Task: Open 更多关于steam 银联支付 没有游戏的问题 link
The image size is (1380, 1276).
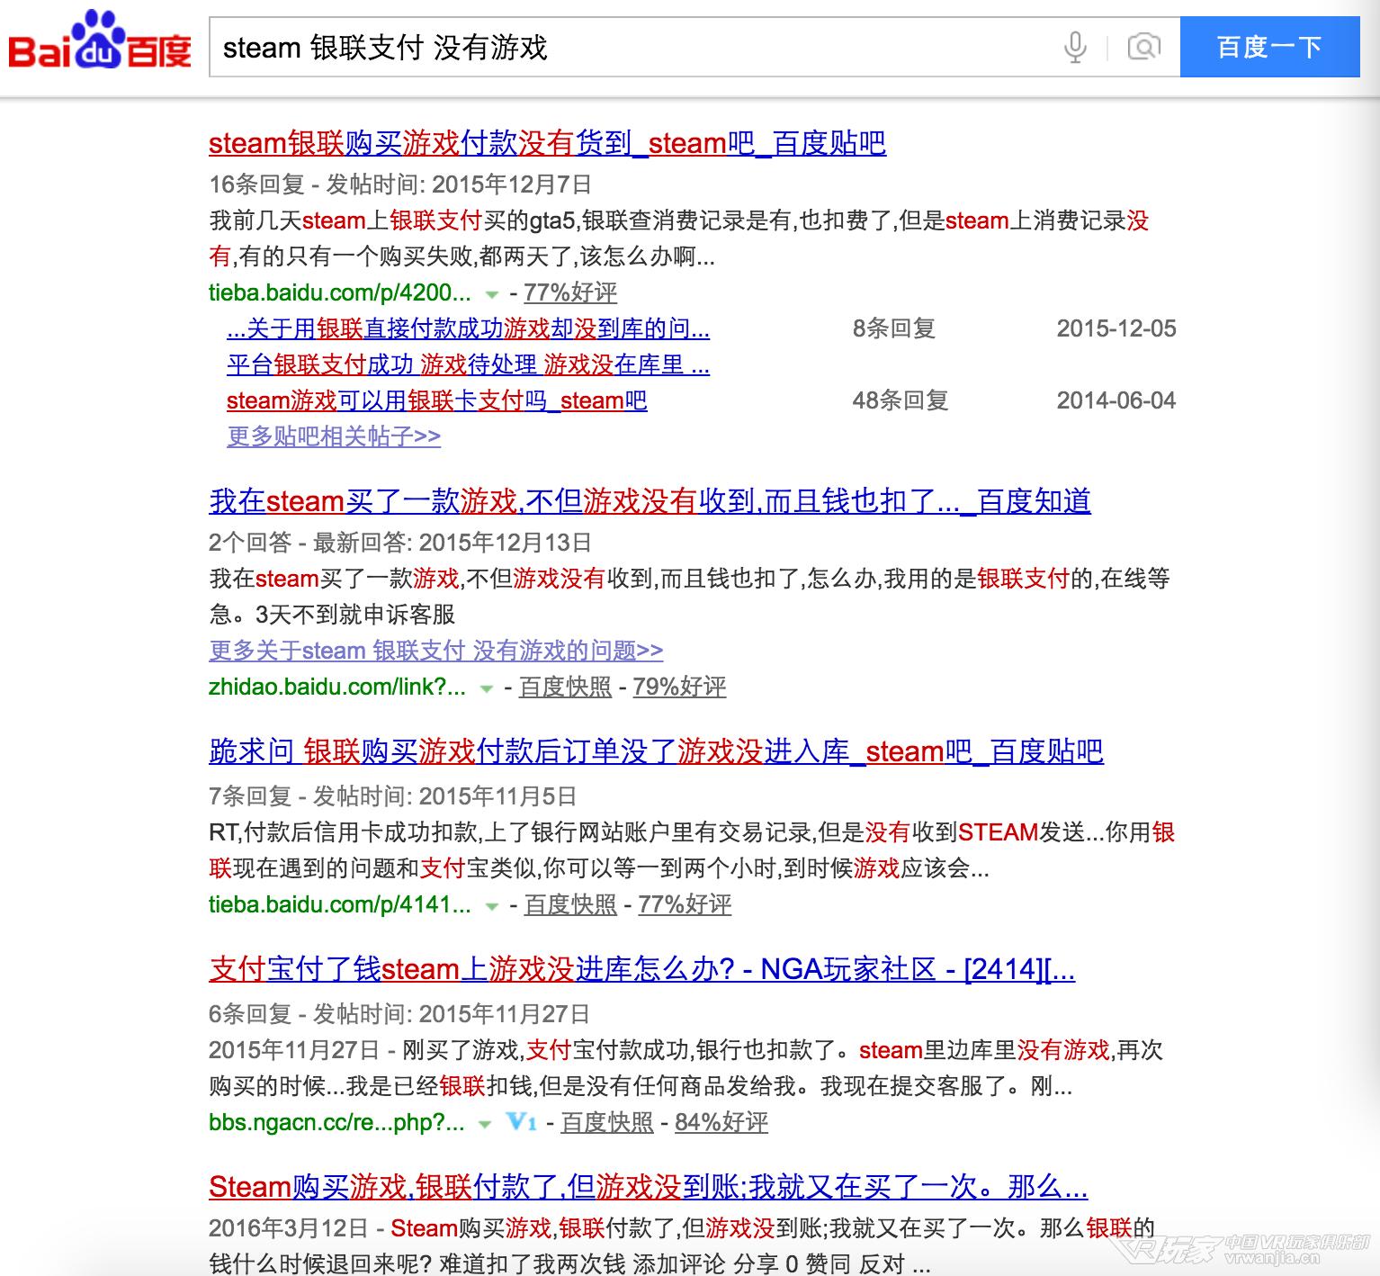Action: tap(435, 651)
